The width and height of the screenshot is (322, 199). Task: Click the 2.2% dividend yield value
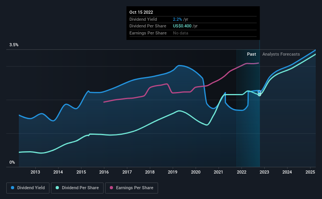click(x=177, y=19)
